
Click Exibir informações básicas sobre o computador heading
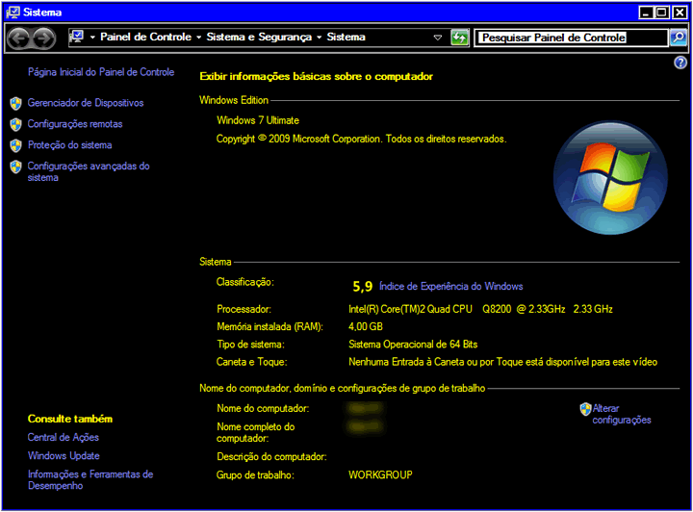pyautogui.click(x=316, y=76)
